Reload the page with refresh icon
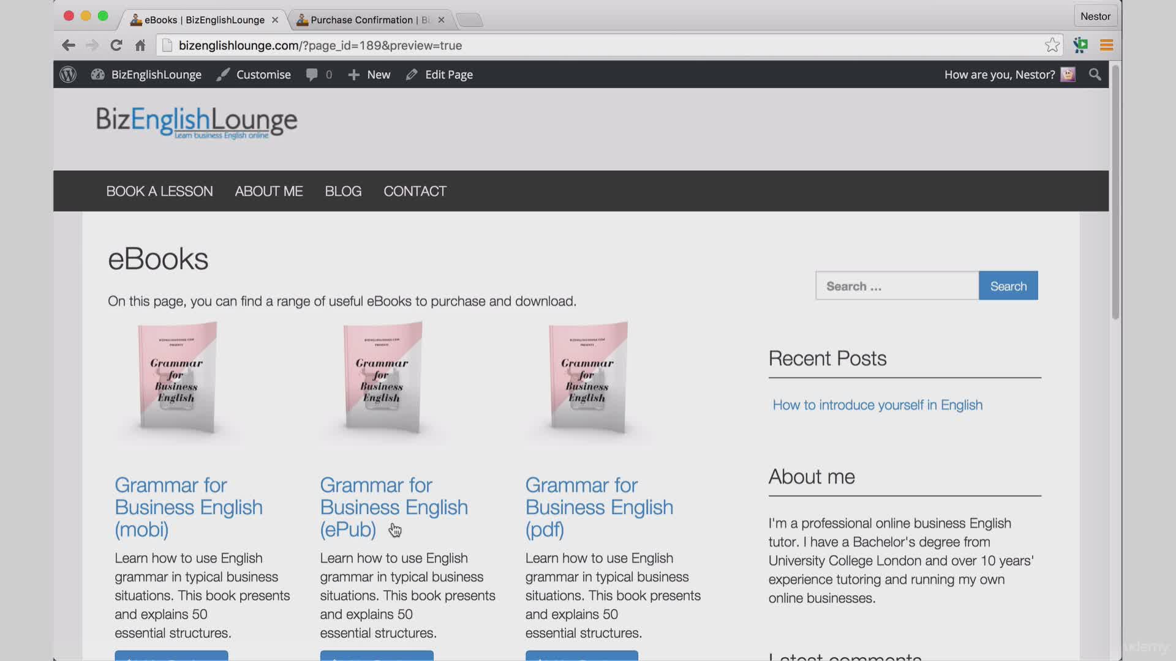The width and height of the screenshot is (1176, 661). pyautogui.click(x=116, y=45)
